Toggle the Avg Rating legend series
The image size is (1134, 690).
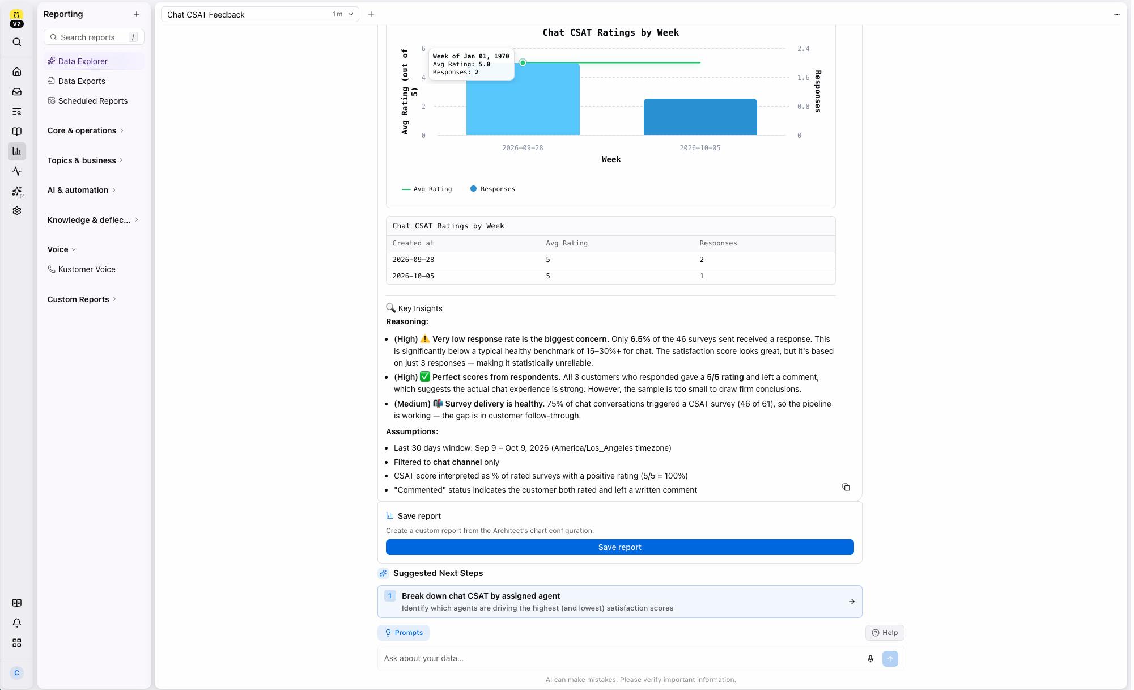[x=427, y=189]
